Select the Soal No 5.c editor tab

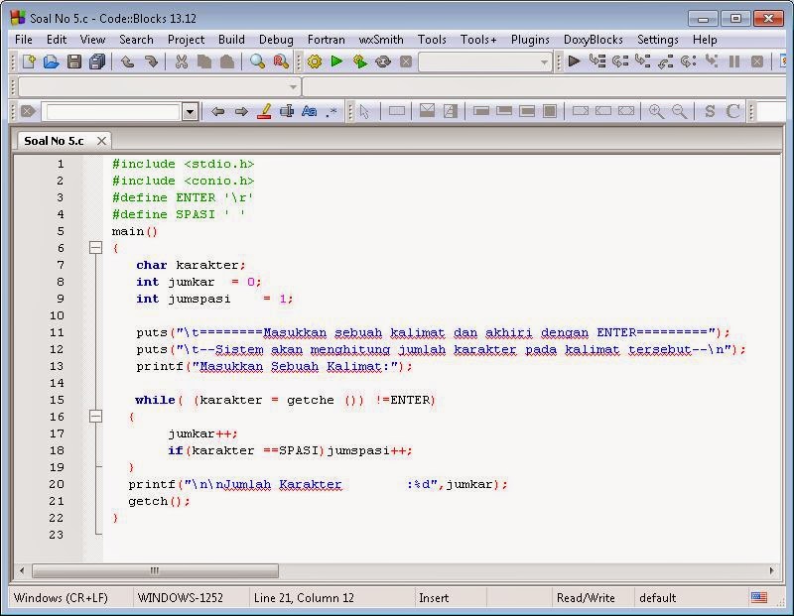point(54,141)
